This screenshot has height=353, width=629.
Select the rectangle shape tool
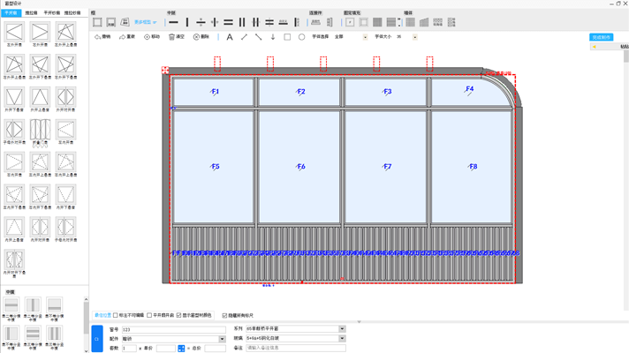point(287,37)
